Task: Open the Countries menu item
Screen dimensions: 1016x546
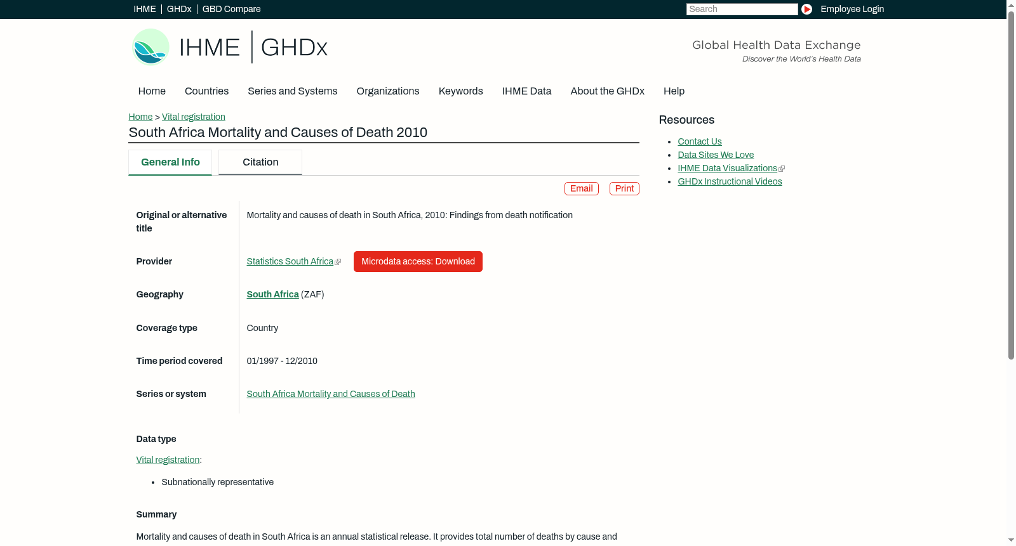Action: coord(206,91)
